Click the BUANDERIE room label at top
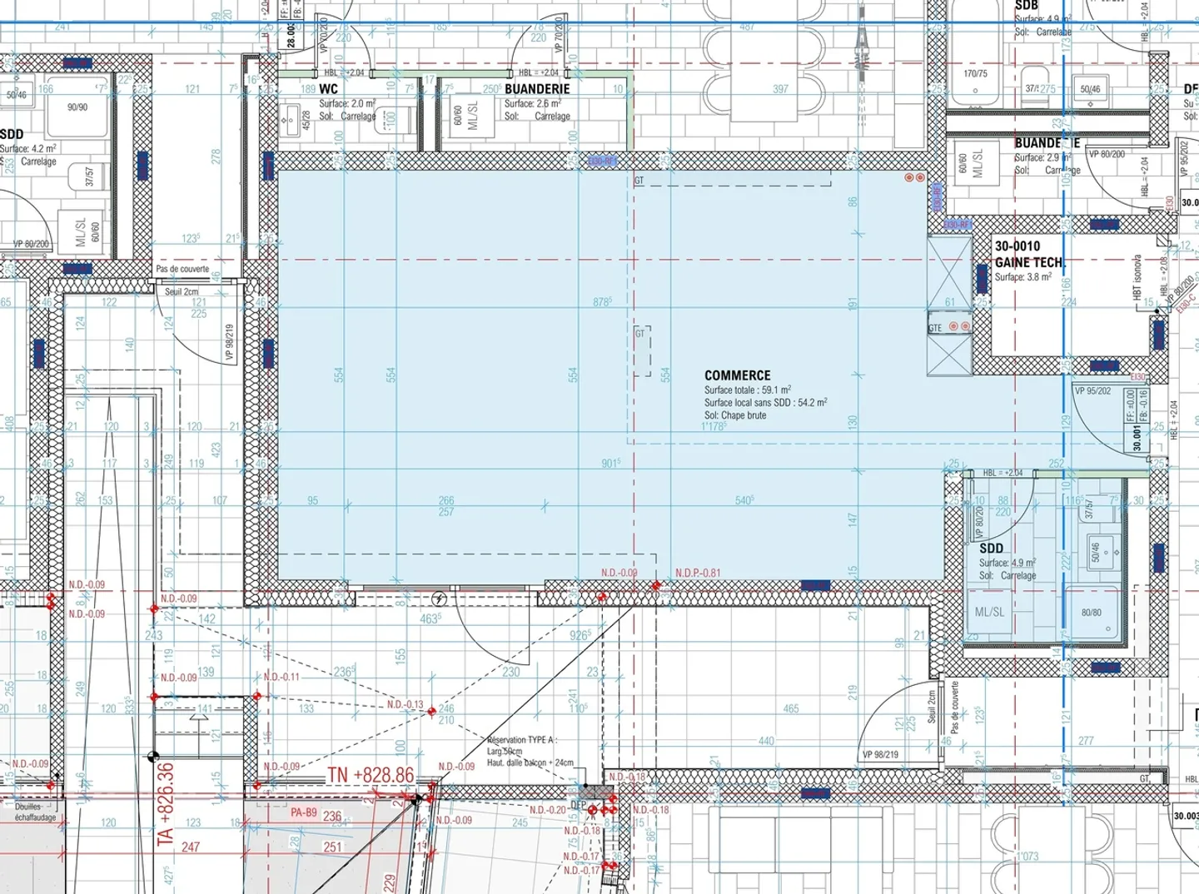 tap(537, 89)
